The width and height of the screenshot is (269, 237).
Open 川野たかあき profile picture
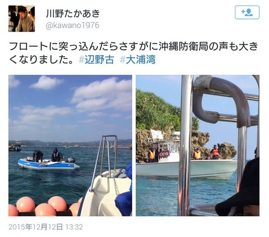coord(21,19)
